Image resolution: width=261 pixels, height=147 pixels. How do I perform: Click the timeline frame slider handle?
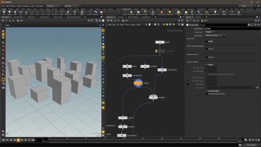click(x=50, y=138)
